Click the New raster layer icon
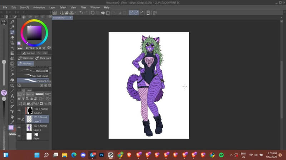286x160 pixels. (20, 104)
